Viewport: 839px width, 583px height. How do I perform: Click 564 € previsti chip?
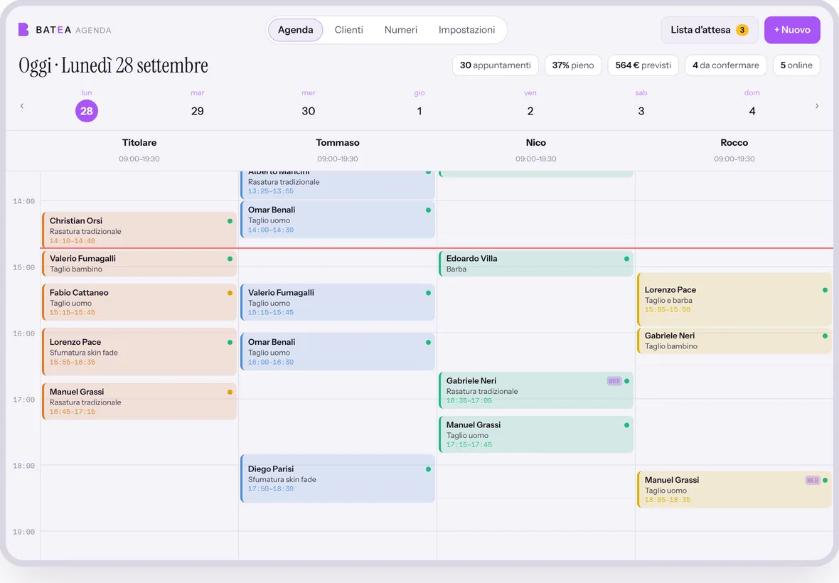(643, 65)
